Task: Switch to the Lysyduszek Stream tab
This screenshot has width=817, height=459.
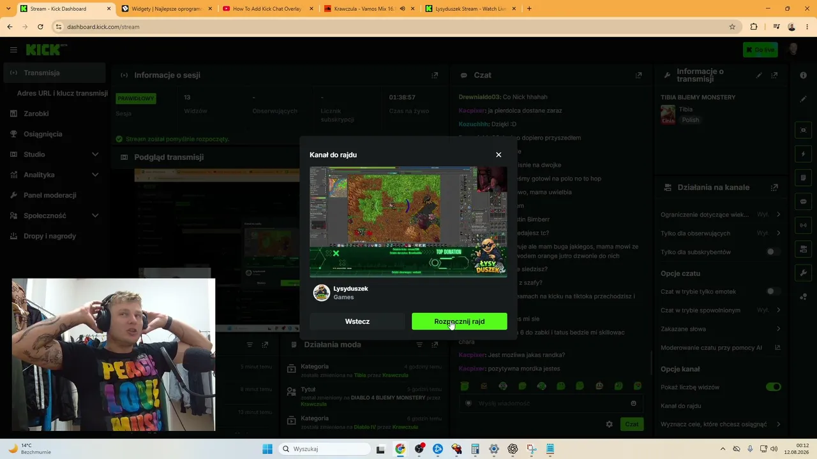Action: pos(470,9)
